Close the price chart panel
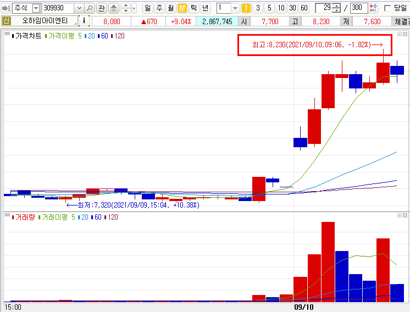Screen dimensions: 410x312 point(405,34)
